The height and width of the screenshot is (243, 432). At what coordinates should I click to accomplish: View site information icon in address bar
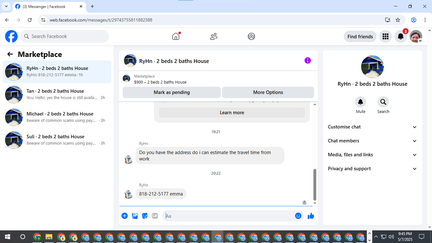tap(43, 20)
